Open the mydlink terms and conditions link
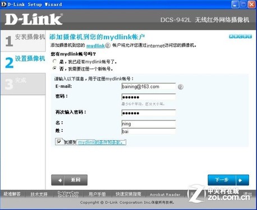 [100, 142]
